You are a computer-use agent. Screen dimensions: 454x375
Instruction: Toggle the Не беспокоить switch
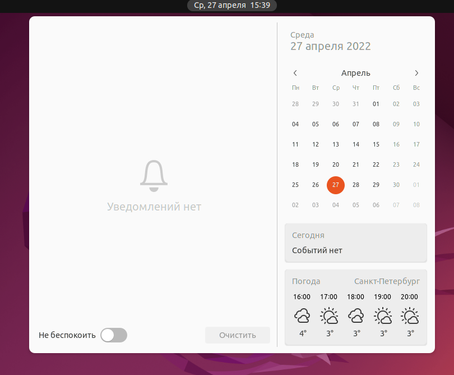point(114,335)
